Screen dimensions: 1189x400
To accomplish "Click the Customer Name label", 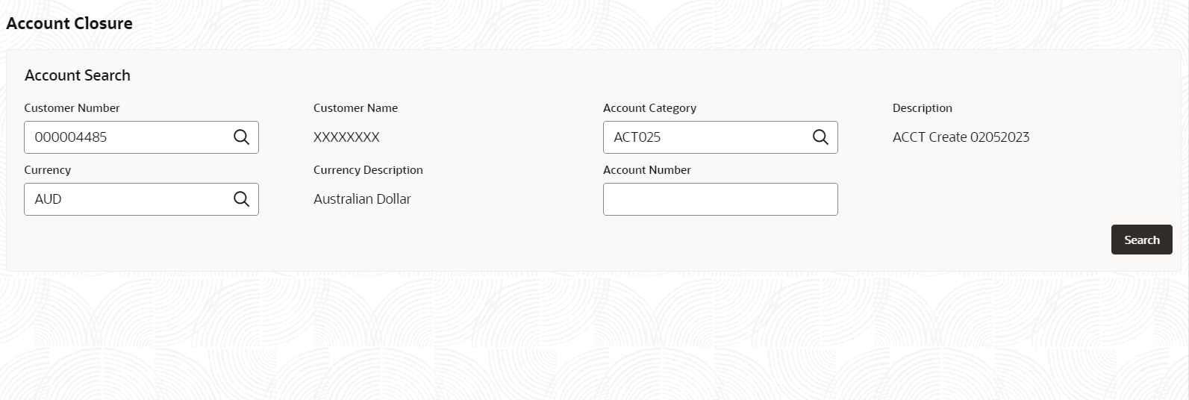I will coord(355,108).
